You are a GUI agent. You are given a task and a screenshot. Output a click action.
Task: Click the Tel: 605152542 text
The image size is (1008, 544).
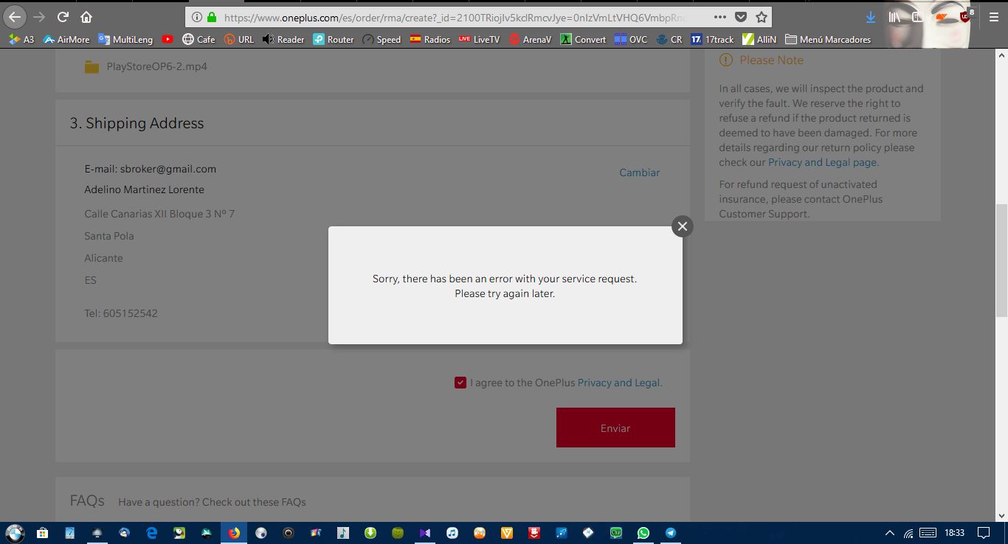tap(121, 313)
